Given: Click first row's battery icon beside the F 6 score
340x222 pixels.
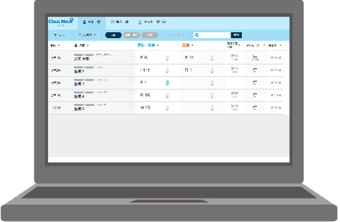Looking at the screenshot, I should tap(167, 58).
